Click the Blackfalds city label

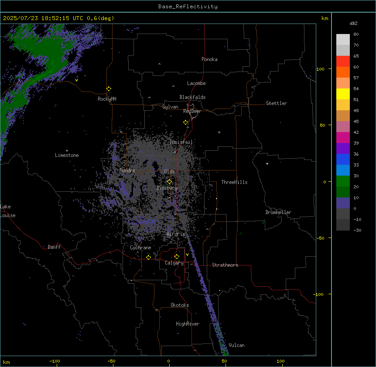coord(192,97)
